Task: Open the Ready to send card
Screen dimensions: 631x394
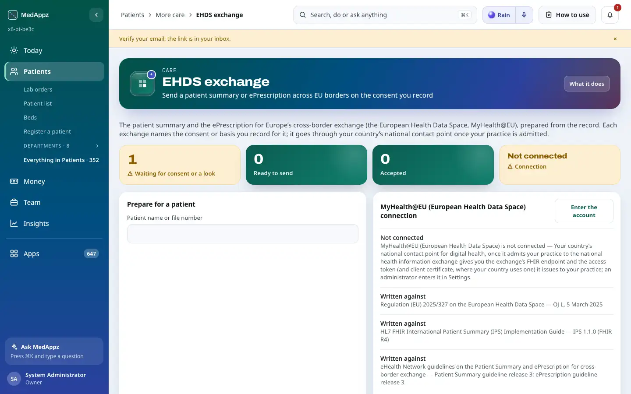Action: (x=306, y=165)
